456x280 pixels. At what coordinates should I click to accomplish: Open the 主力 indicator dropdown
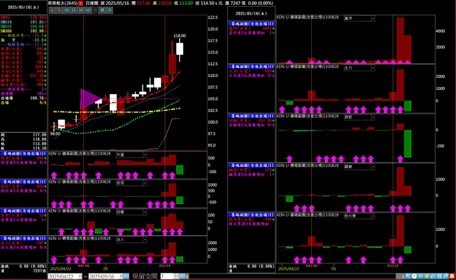point(373,68)
